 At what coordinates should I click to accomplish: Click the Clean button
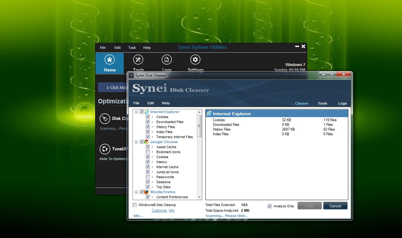pos(310,206)
